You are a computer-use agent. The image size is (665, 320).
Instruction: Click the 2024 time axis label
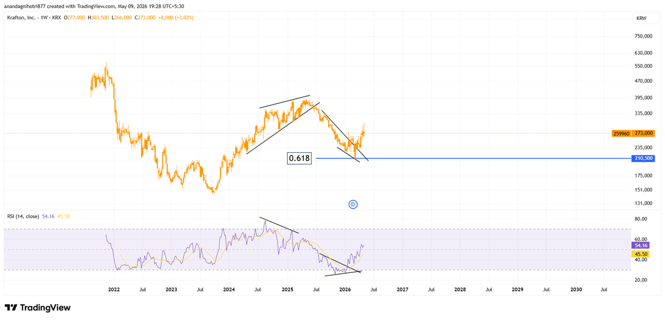(x=229, y=290)
